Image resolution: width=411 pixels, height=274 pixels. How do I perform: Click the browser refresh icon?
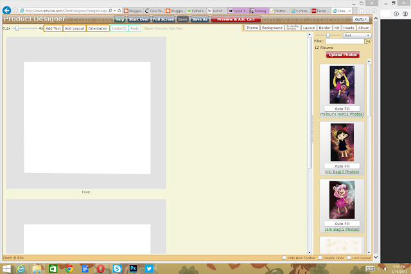[x=119, y=11]
